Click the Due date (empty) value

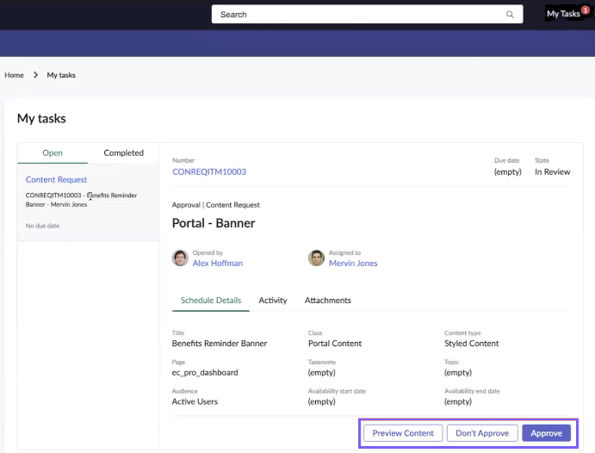pos(507,172)
